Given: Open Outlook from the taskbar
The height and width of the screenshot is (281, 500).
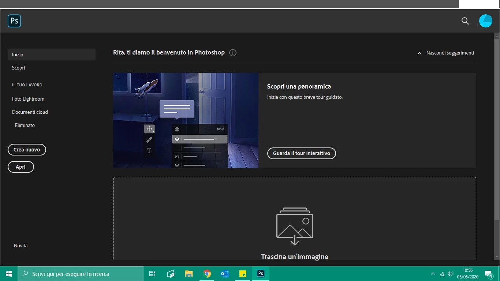Looking at the screenshot, I should (x=225, y=274).
